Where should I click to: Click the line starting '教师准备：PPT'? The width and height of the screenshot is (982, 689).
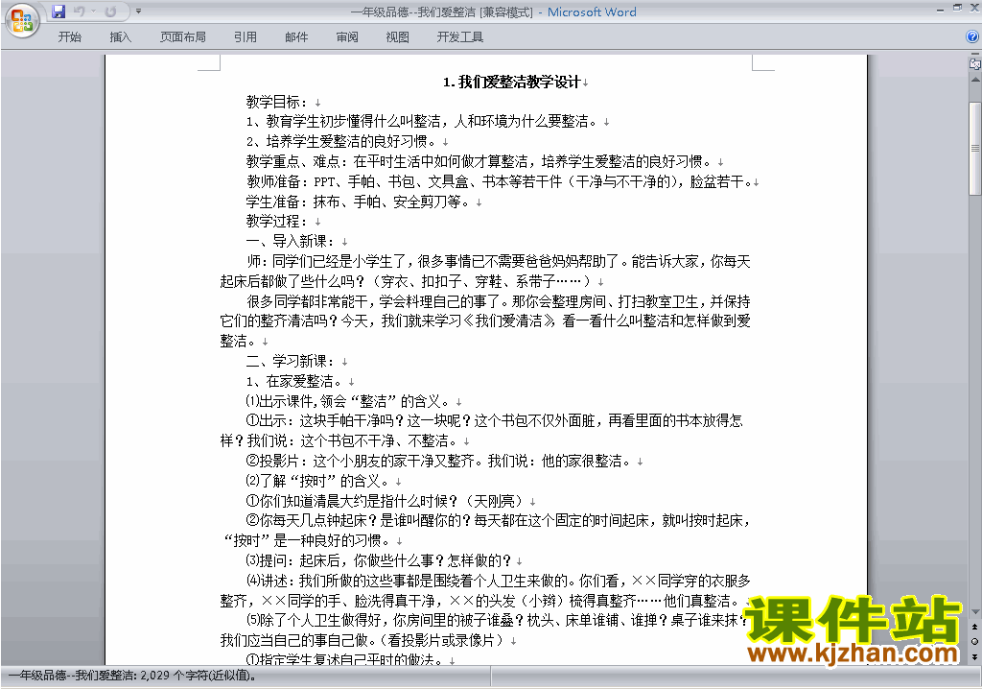[x=499, y=181]
